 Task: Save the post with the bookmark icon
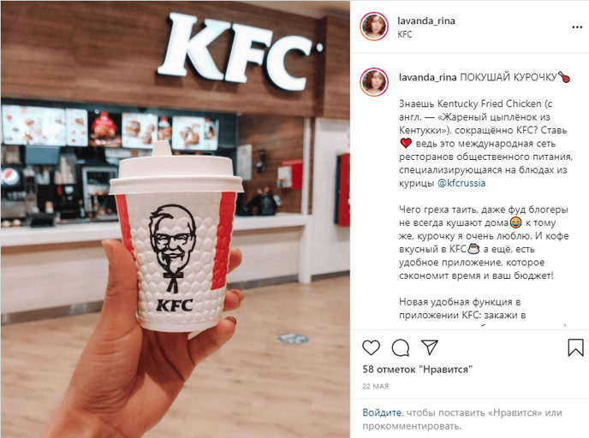(x=575, y=347)
